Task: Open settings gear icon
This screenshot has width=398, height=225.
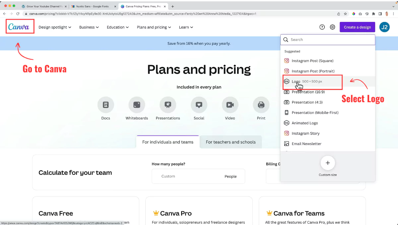Action: 333,27
